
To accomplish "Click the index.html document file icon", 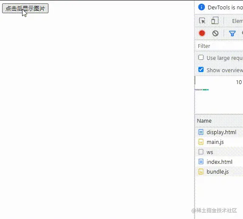I will pos(201,162).
